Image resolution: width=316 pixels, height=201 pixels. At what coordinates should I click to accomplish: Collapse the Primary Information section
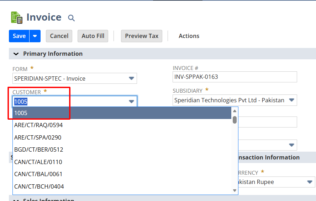[16, 54]
